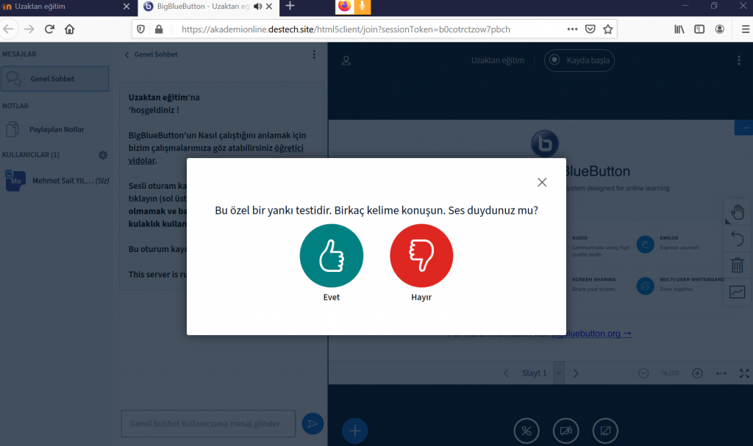Start recording with Kayda başla

click(x=579, y=60)
